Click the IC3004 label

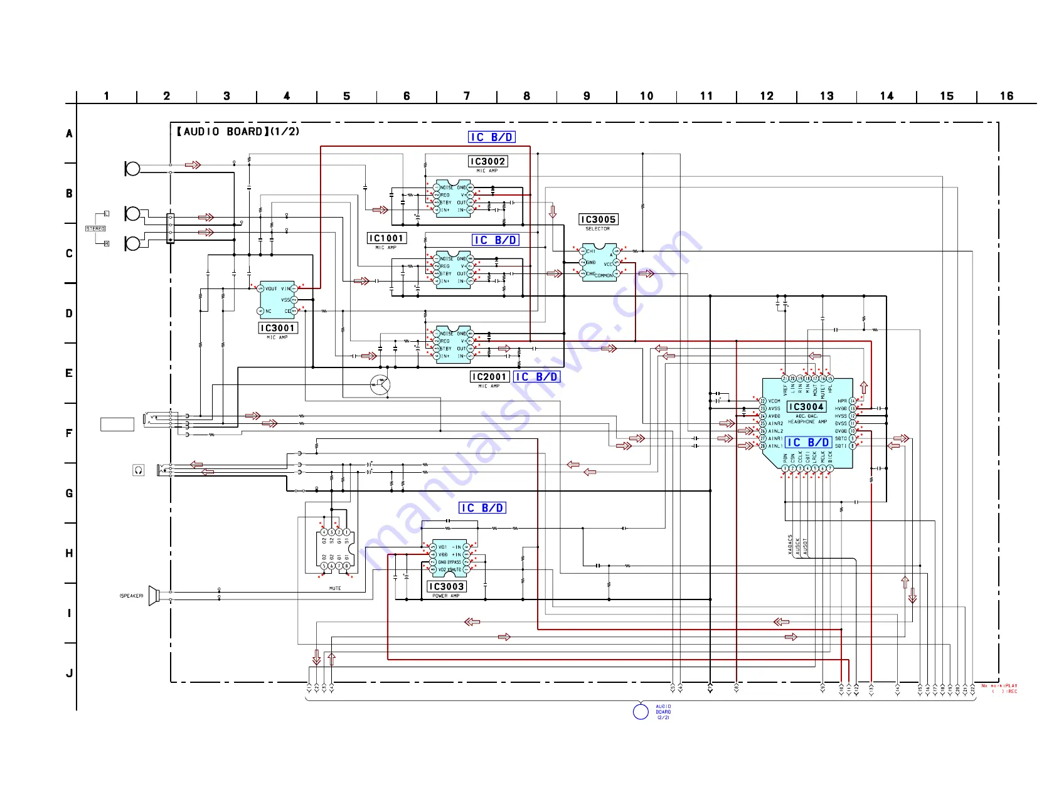point(806,407)
